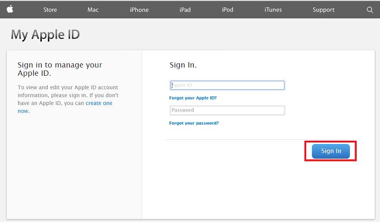Open the Support page
Screen dimensions: 380x222
pos(324,10)
